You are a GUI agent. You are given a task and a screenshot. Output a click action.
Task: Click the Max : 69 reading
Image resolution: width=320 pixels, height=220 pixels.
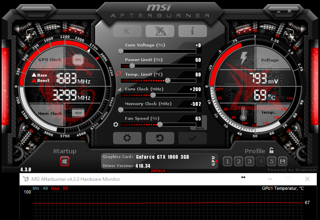coord(60,188)
